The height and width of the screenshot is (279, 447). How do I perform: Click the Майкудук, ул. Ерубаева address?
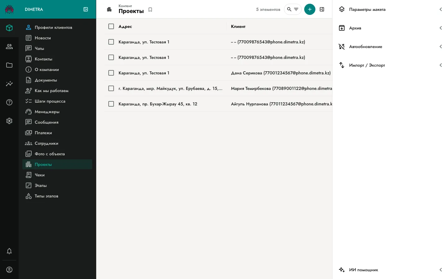click(x=170, y=88)
